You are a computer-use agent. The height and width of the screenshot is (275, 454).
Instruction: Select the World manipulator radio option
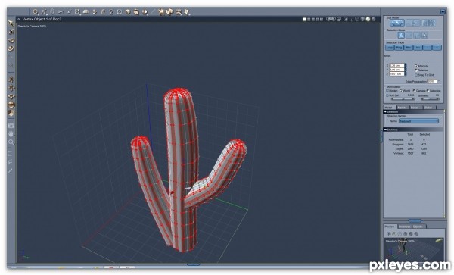pos(401,91)
